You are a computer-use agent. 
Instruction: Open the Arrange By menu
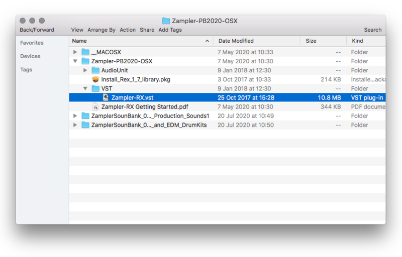coord(102,30)
